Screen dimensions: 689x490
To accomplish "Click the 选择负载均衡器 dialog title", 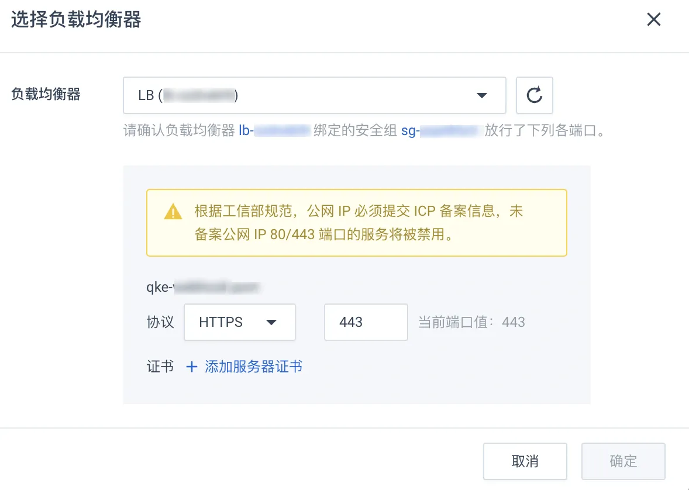I will coord(76,20).
